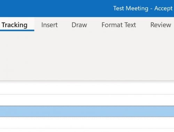The image size is (174, 132).
Task: Click the left end of the highlighted row
Action: pyautogui.click(x=6, y=111)
